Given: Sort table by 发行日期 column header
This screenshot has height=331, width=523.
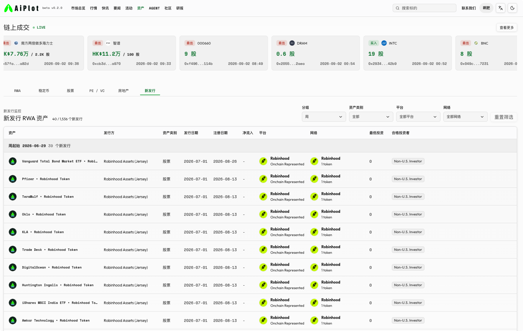Looking at the screenshot, I should [x=191, y=133].
